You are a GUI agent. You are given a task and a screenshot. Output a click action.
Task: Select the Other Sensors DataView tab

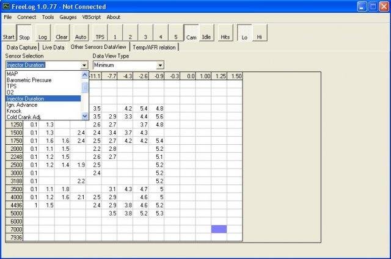pyautogui.click(x=98, y=46)
